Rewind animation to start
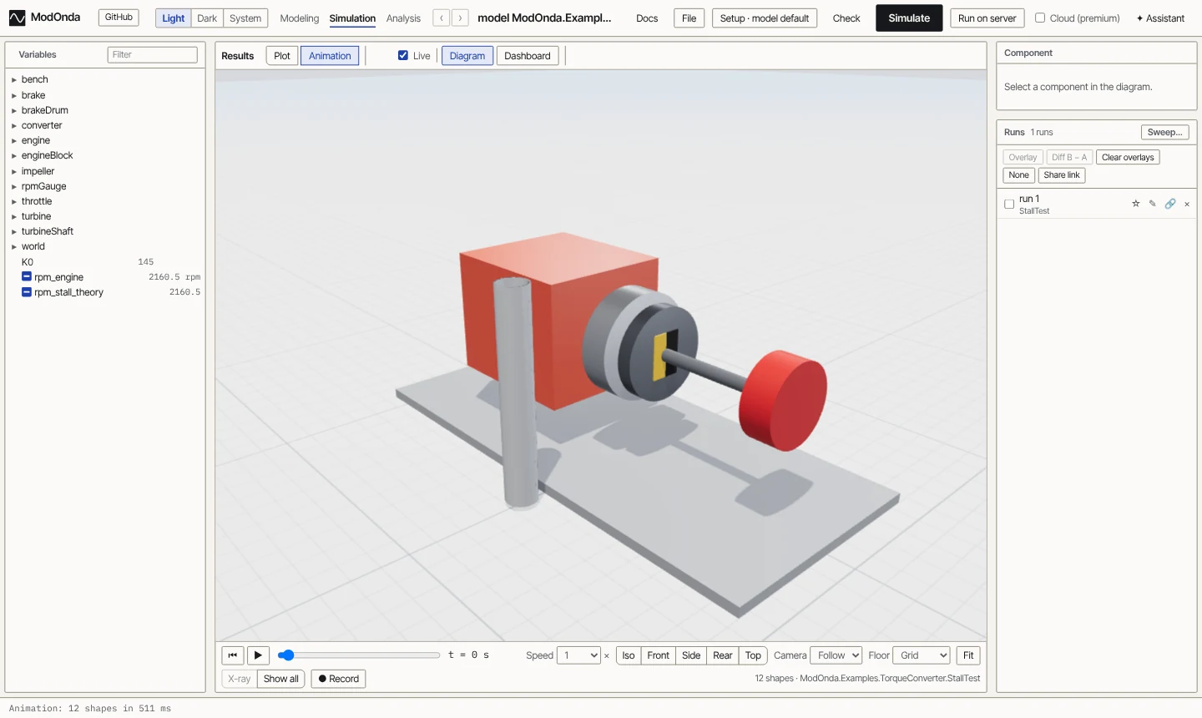Image resolution: width=1202 pixels, height=718 pixels. pyautogui.click(x=233, y=655)
